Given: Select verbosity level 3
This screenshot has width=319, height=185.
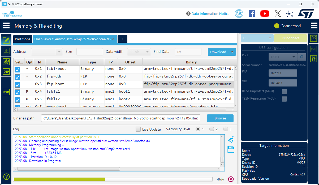Looking at the screenshot, I should click(x=225, y=129).
